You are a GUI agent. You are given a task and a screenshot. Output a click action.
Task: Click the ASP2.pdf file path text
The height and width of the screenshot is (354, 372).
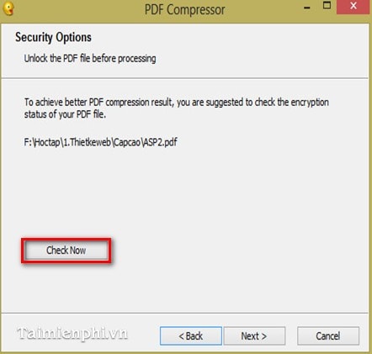coord(100,142)
